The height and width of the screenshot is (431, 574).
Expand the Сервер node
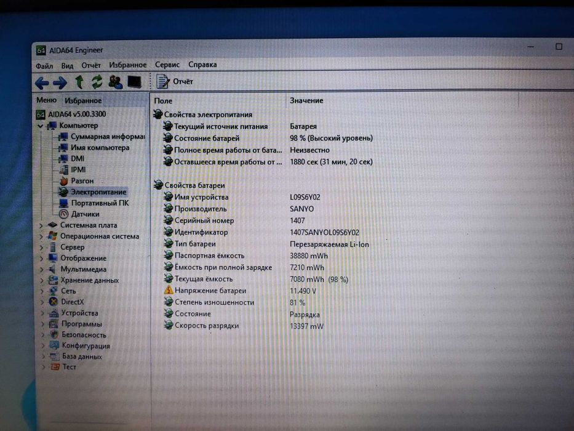(x=41, y=248)
